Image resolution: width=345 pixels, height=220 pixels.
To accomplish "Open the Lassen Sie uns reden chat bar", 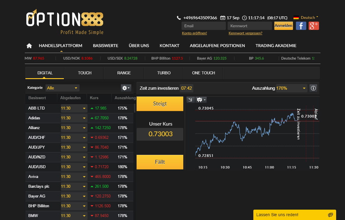I will pos(295,215).
